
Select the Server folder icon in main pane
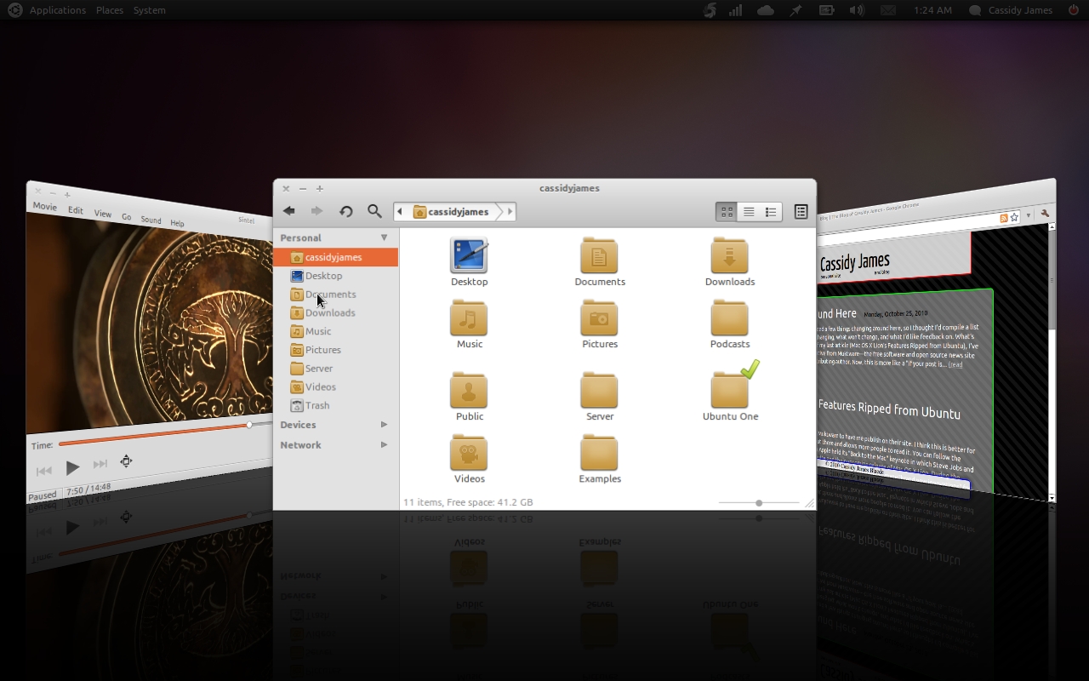click(599, 390)
